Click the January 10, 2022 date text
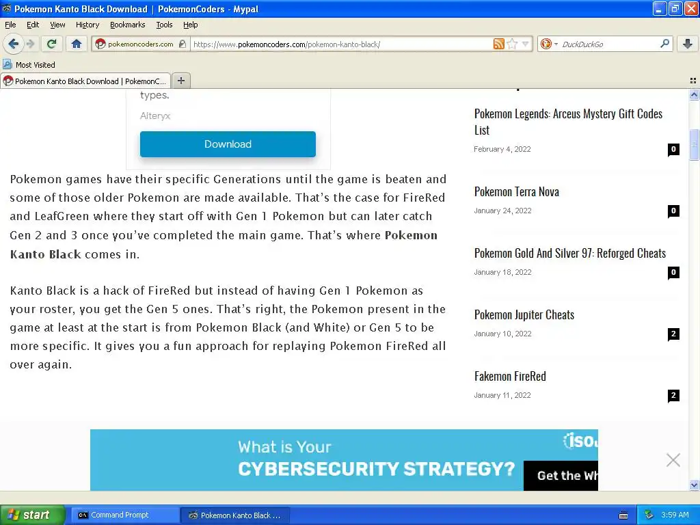This screenshot has width=700, height=525. coord(502,334)
